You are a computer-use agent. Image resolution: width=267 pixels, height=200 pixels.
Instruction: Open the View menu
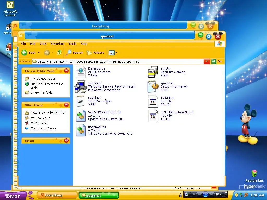click(43, 44)
